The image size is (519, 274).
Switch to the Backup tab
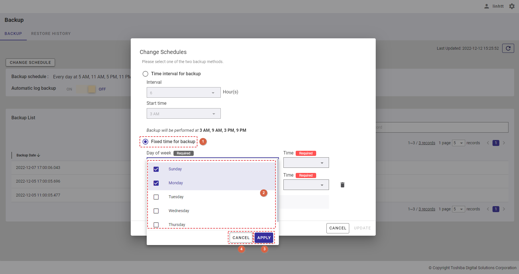[13, 34]
